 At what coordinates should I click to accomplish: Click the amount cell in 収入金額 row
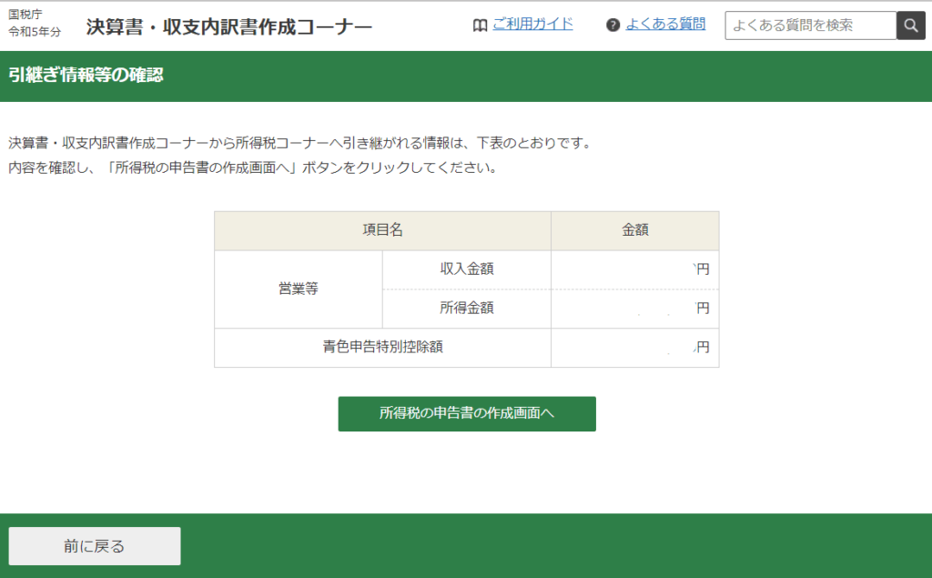point(634,269)
